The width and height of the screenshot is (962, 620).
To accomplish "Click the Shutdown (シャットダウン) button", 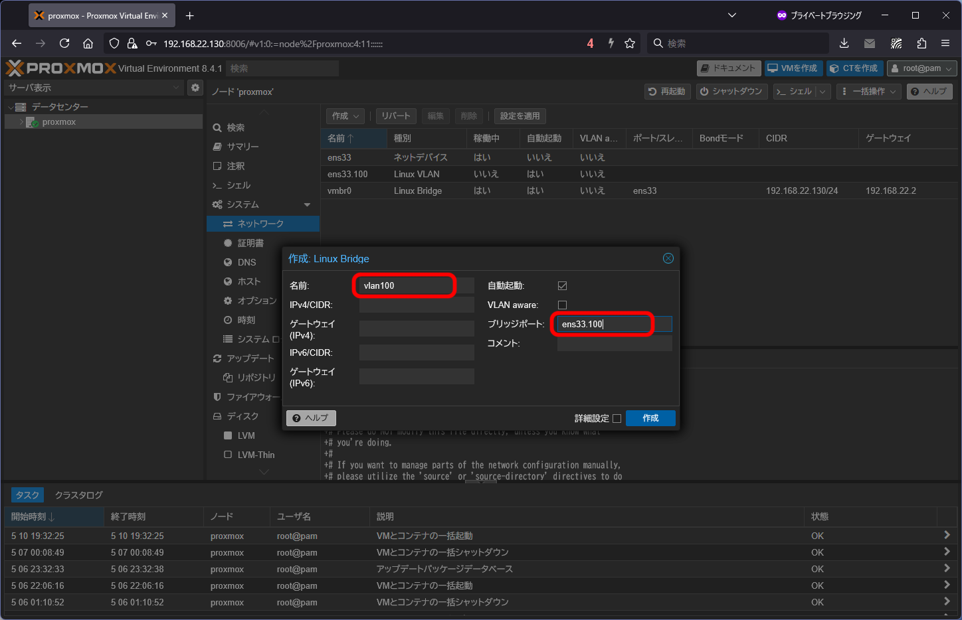I will coord(731,91).
